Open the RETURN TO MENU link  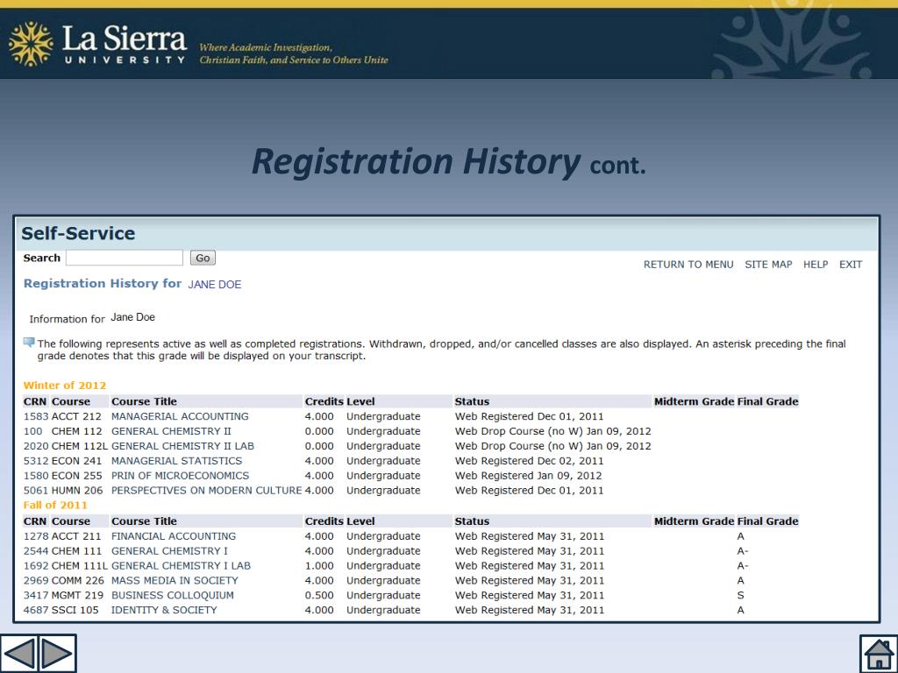coord(688,265)
